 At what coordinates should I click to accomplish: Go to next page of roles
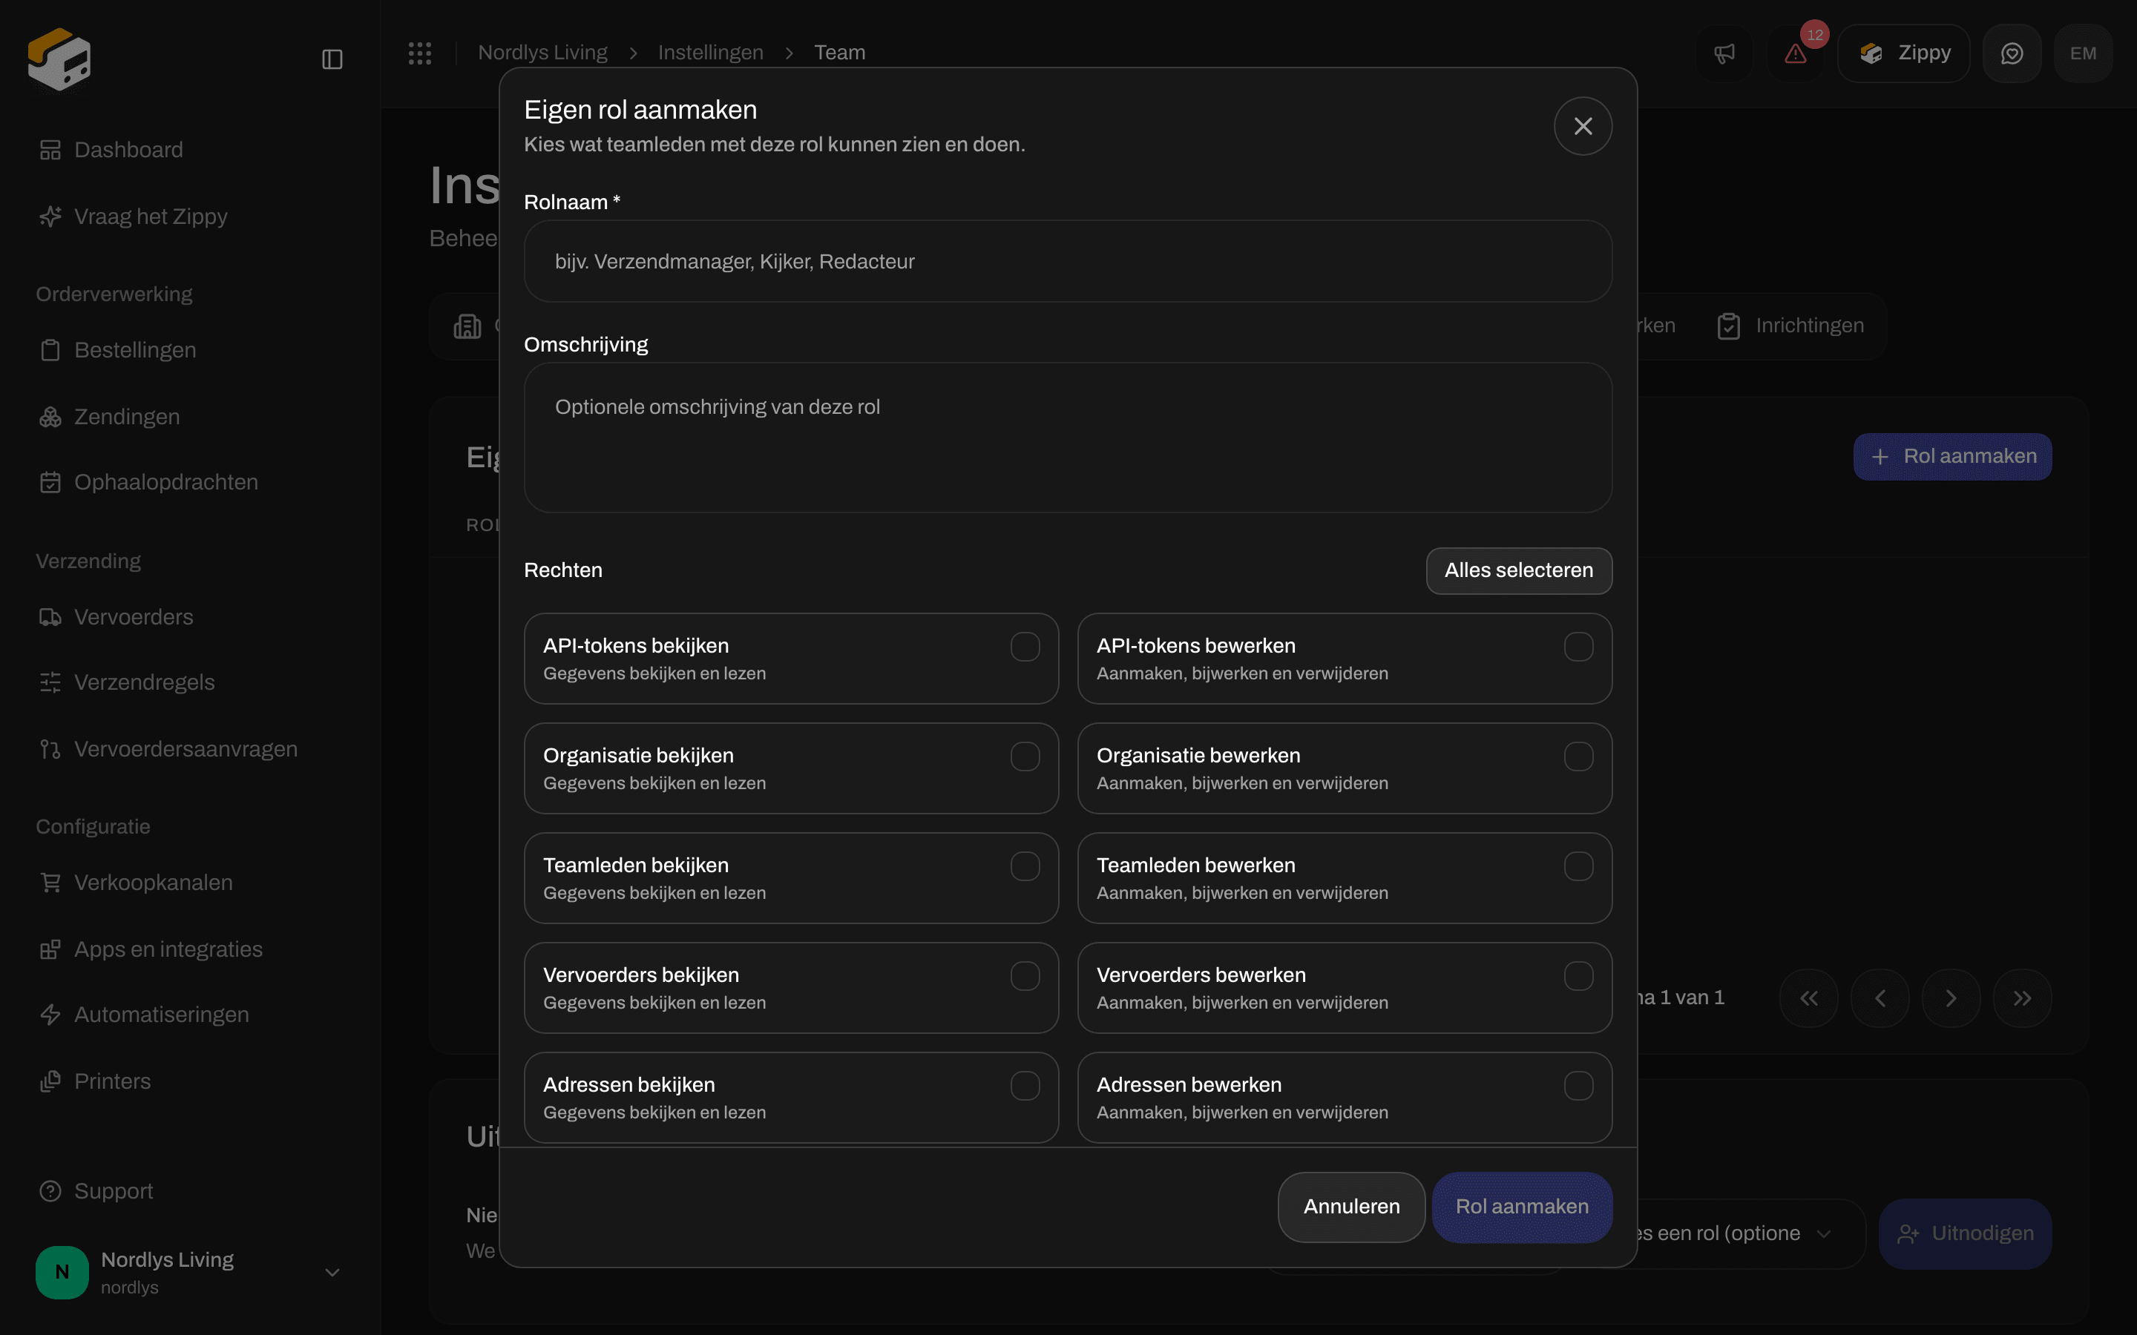[1951, 998]
